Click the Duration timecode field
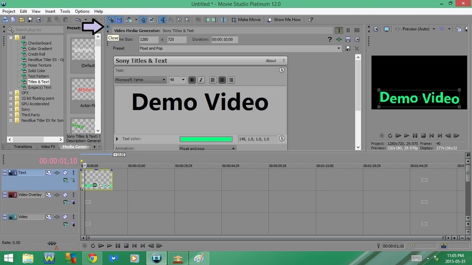 tap(224, 40)
